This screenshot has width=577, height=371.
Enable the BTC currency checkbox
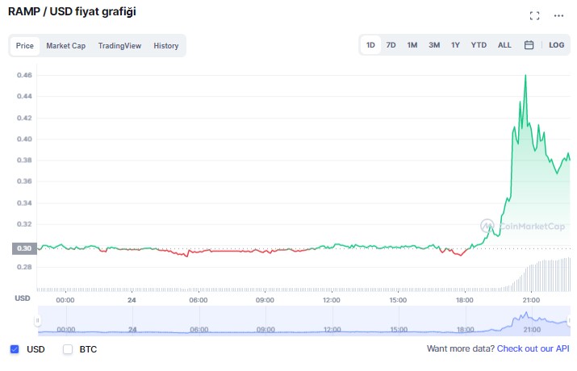tap(68, 349)
